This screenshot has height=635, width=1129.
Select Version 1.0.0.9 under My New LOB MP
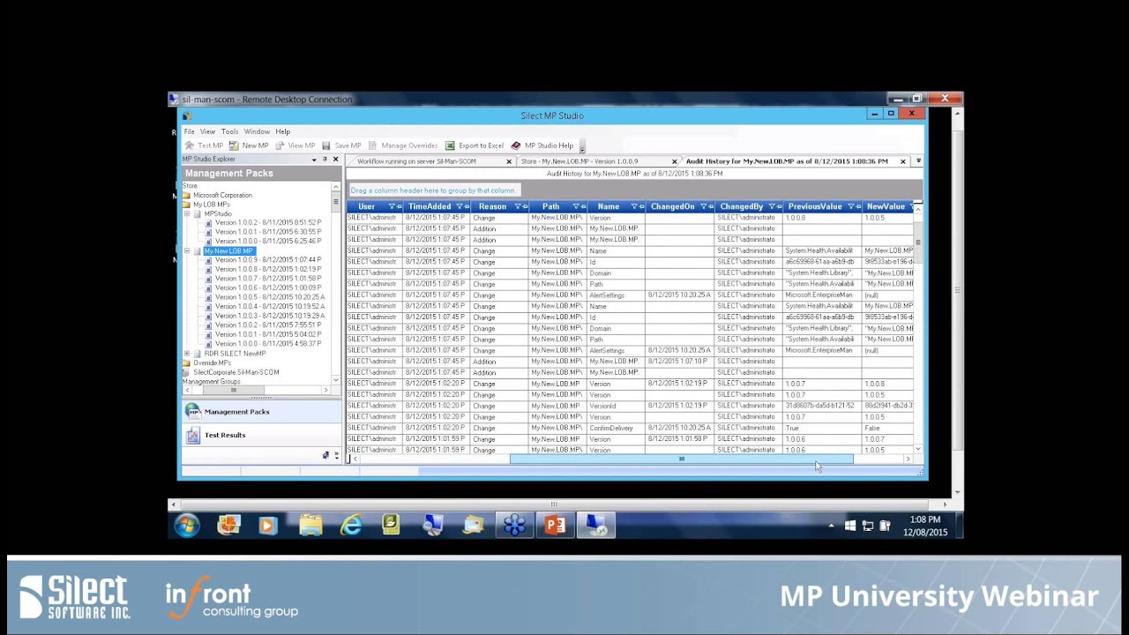tap(267, 260)
